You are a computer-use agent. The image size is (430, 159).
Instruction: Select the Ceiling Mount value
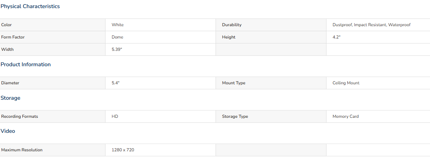[346, 83]
